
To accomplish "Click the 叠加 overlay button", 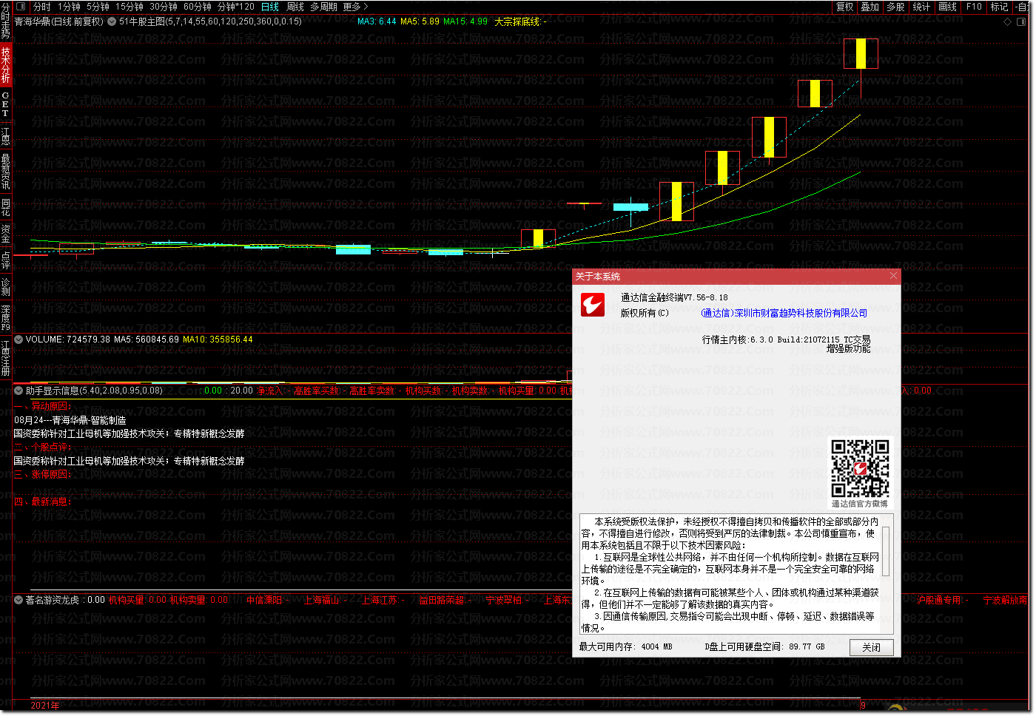I will click(x=870, y=7).
